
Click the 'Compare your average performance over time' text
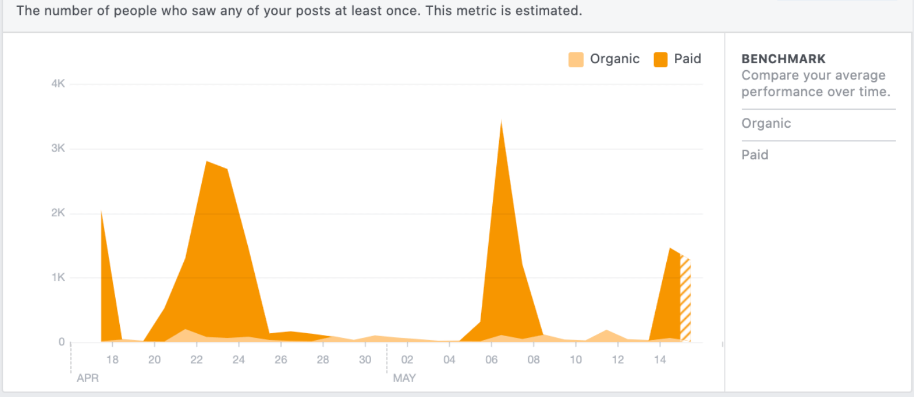[814, 83]
